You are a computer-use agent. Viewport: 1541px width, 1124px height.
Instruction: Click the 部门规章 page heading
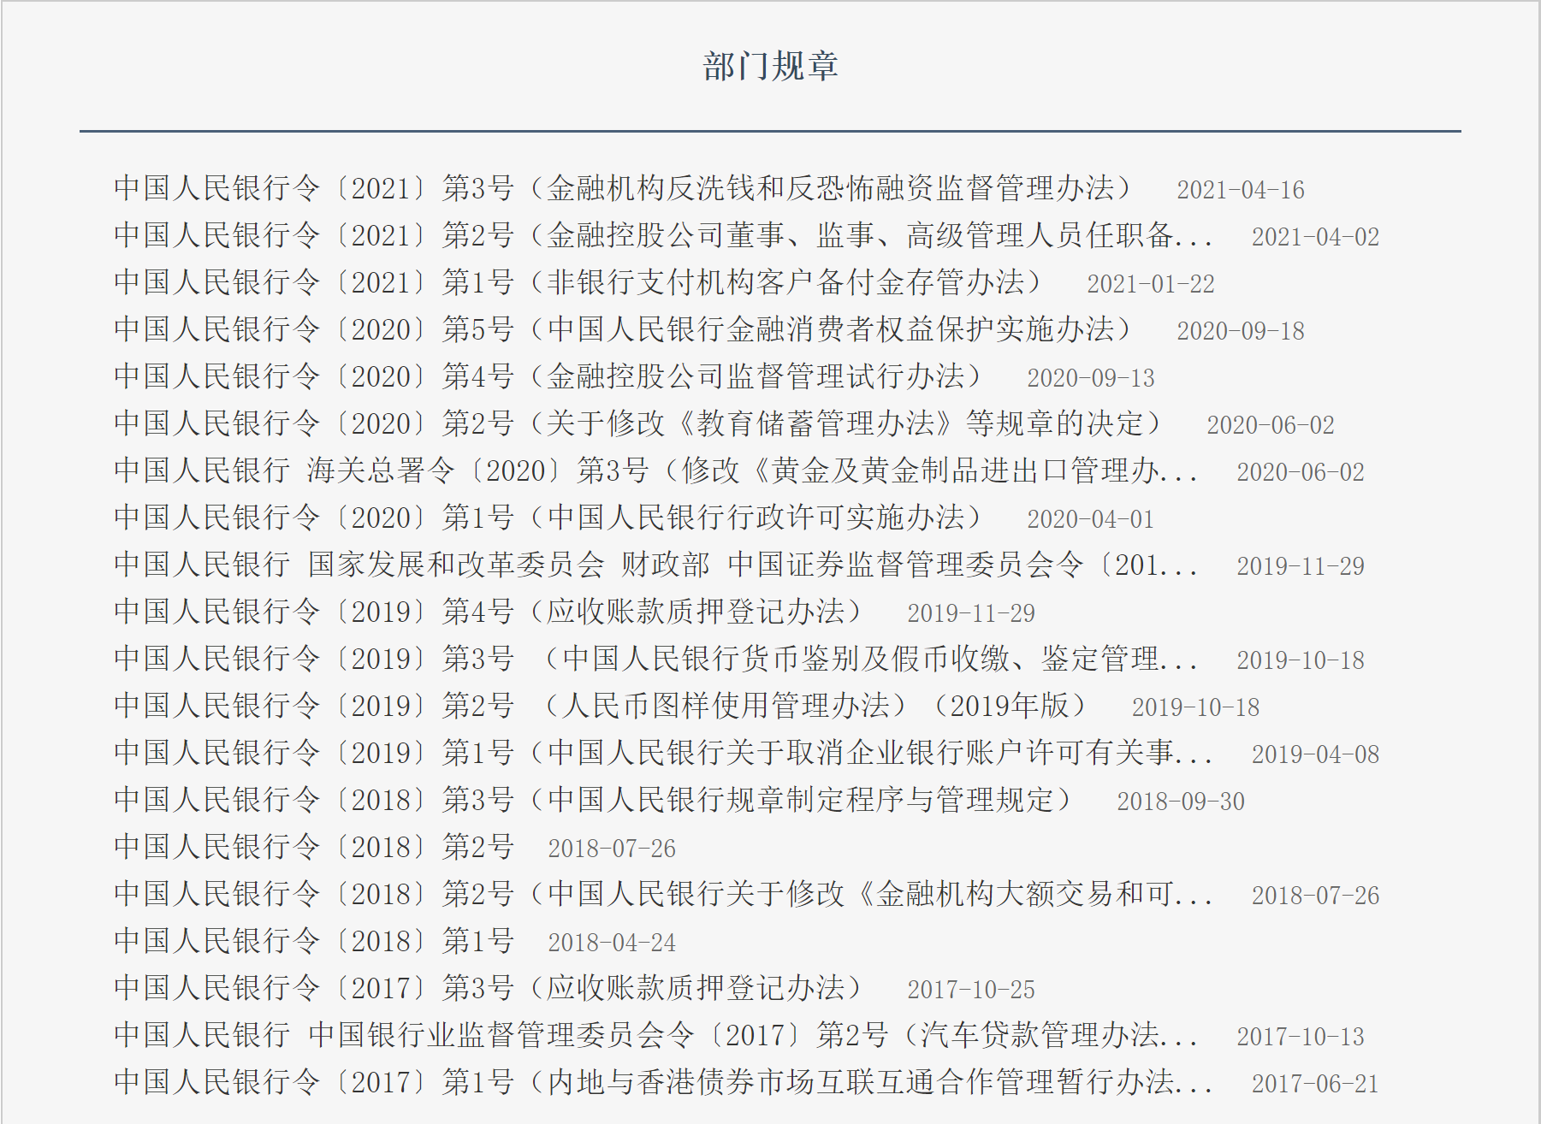[x=770, y=66]
